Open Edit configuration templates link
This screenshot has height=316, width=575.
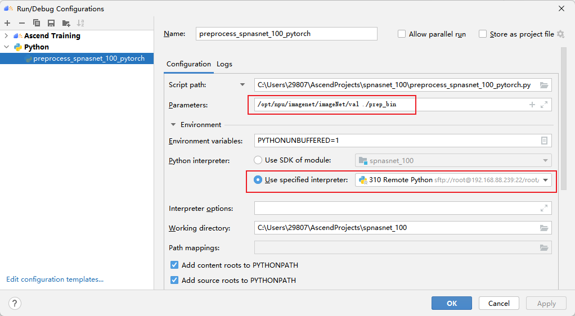click(55, 279)
